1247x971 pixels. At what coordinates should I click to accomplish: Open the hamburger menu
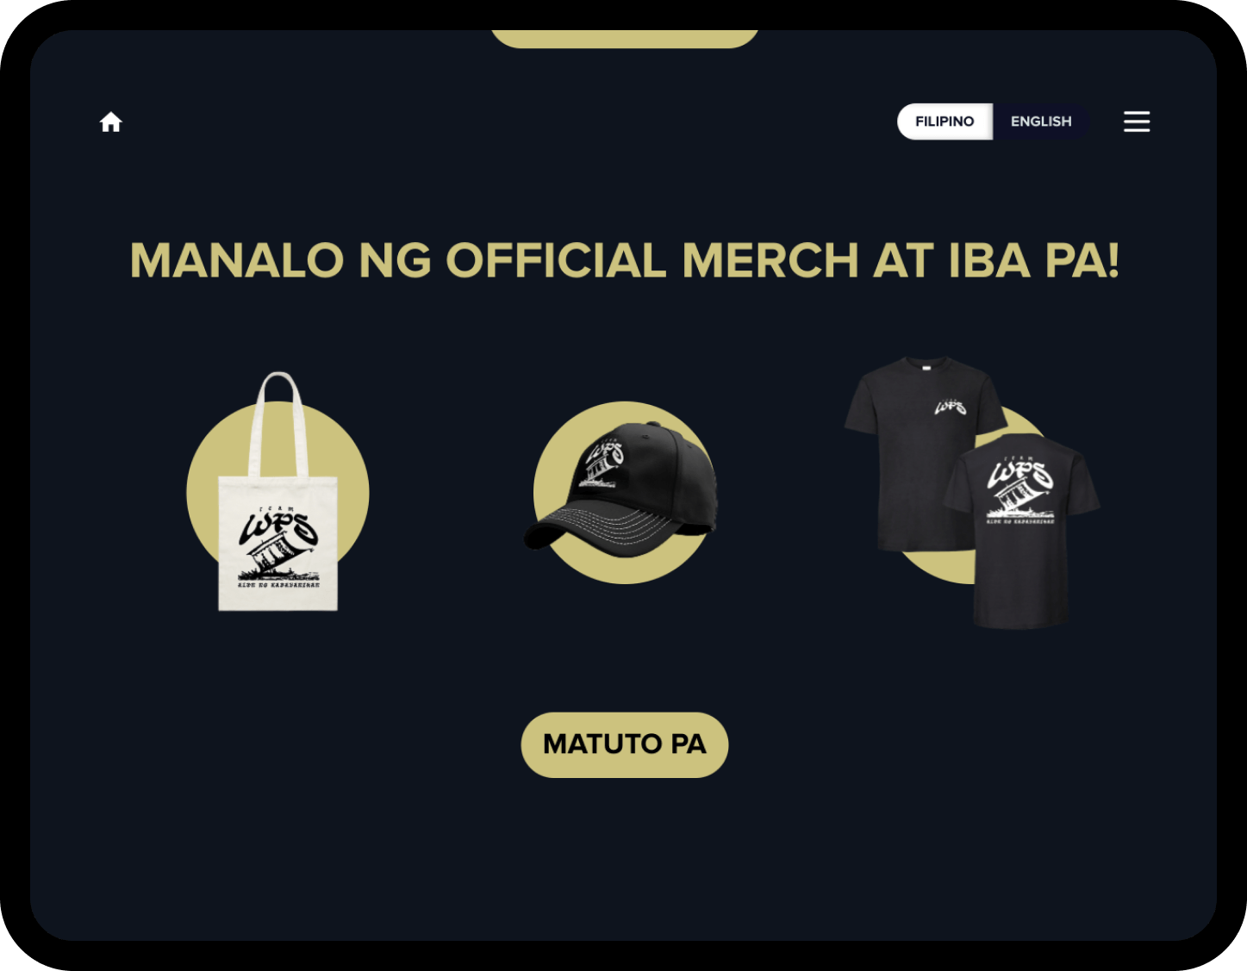(x=1137, y=121)
